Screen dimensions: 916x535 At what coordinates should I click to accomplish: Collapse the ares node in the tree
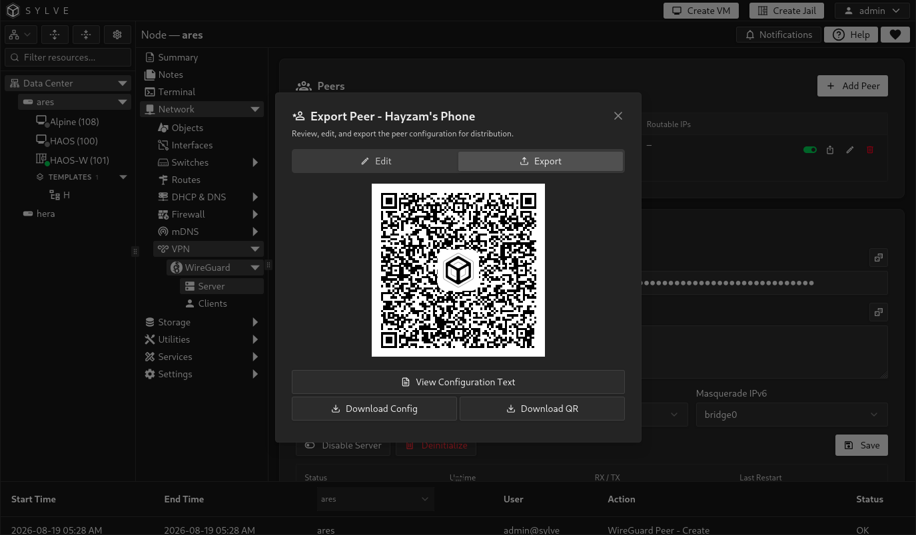coord(123,102)
